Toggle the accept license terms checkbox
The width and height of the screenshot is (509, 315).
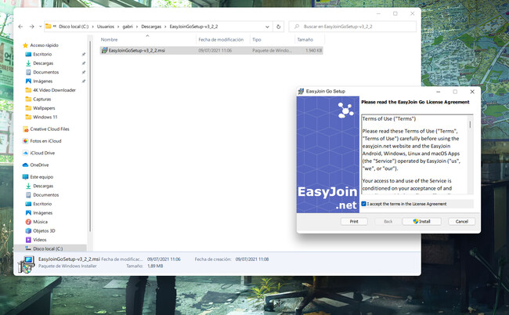364,204
